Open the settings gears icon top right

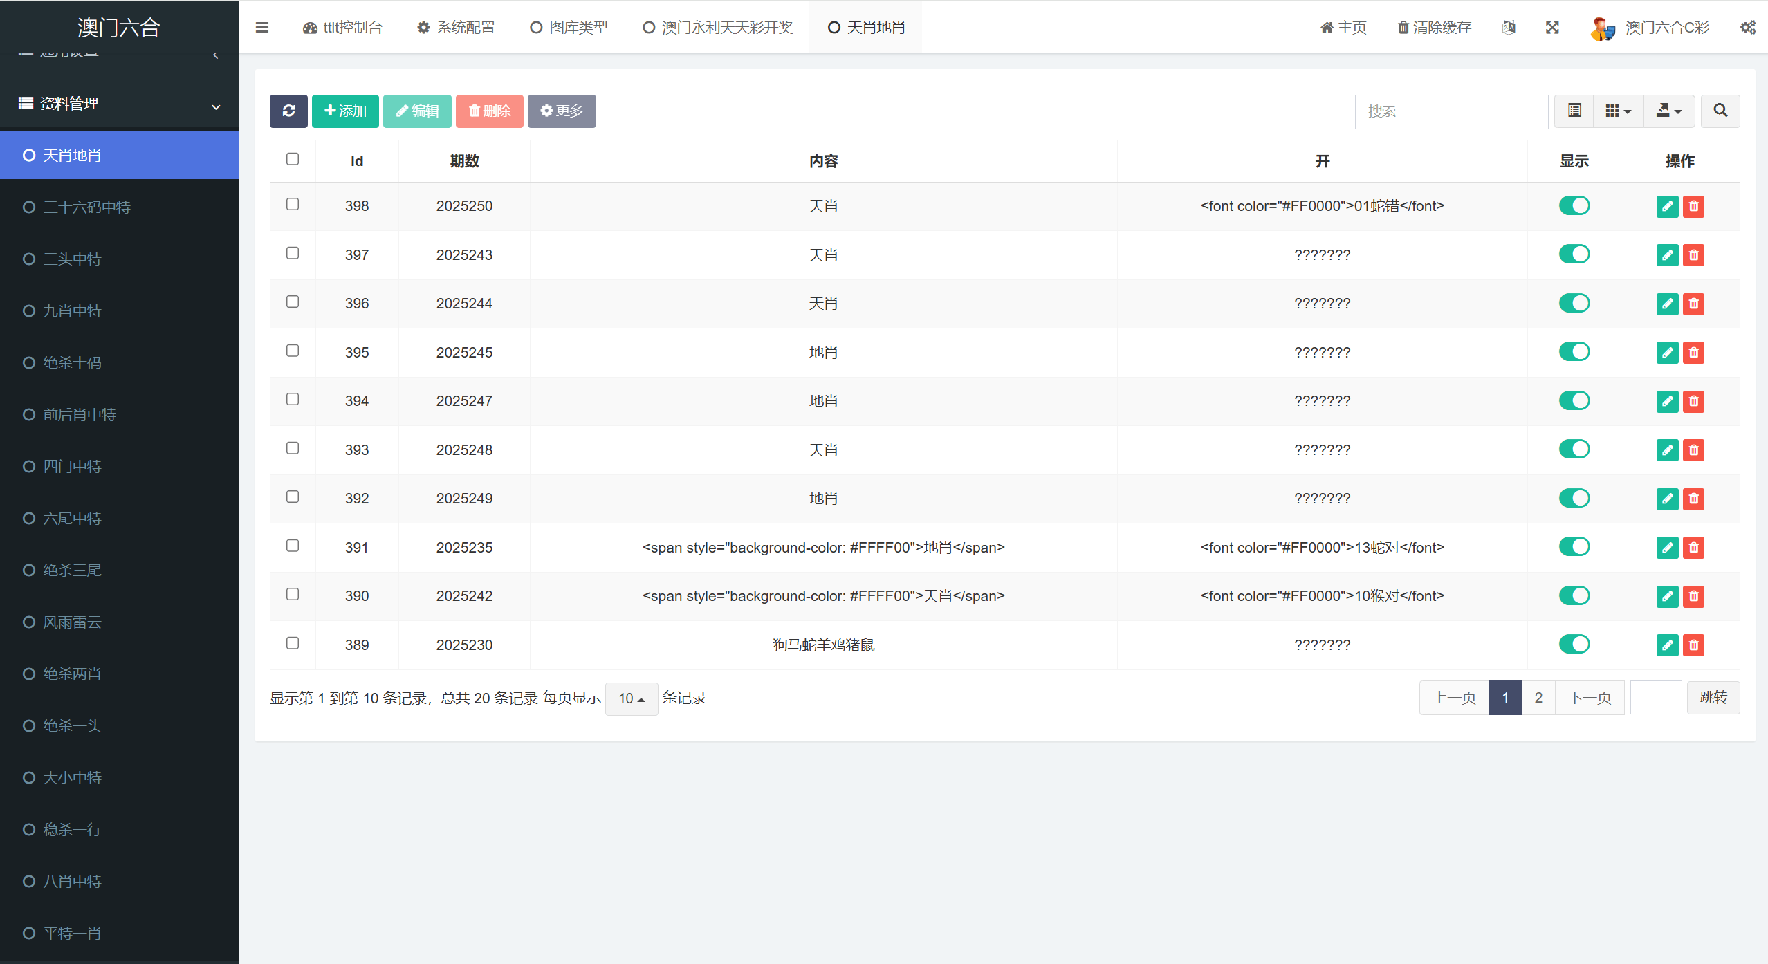pyautogui.click(x=1748, y=28)
